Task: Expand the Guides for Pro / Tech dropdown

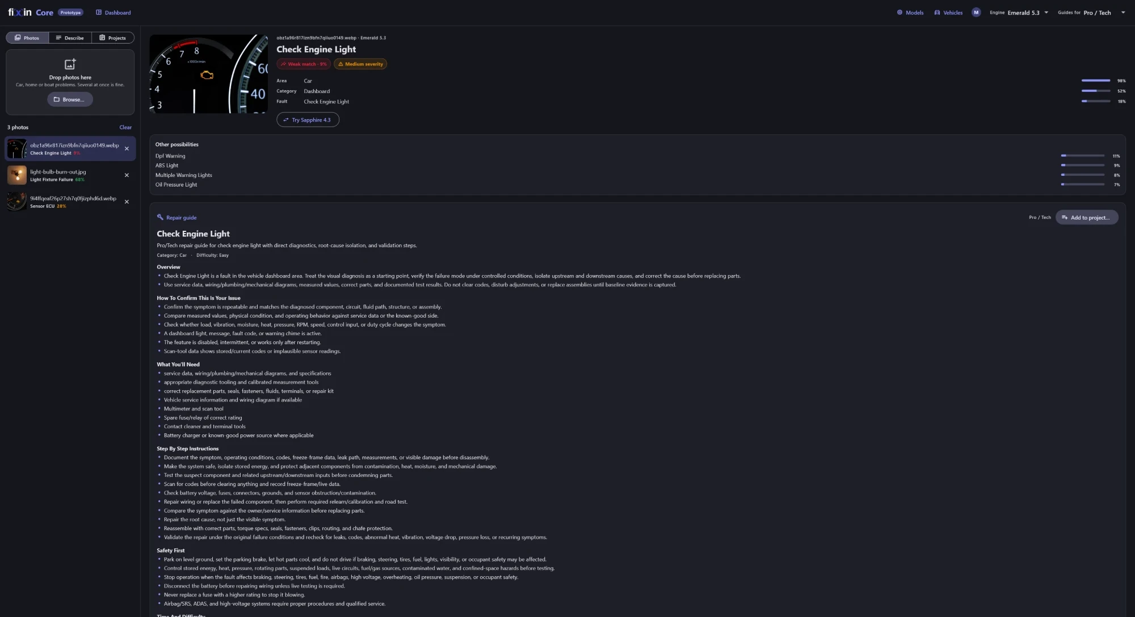Action: pos(1091,12)
